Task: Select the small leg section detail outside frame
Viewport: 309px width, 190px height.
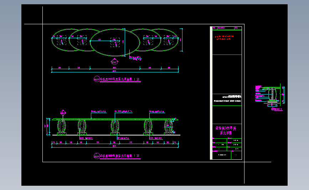Action: (x=272, y=95)
